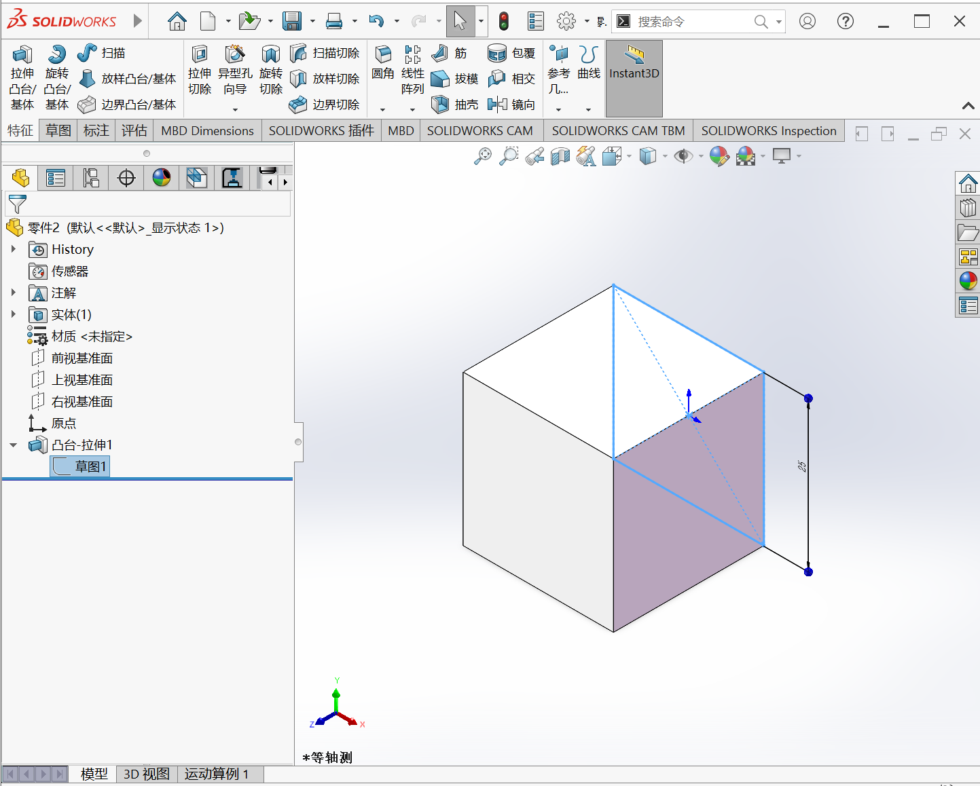Open the options gear dropdown arrow
This screenshot has width=980, height=786.
(x=587, y=22)
